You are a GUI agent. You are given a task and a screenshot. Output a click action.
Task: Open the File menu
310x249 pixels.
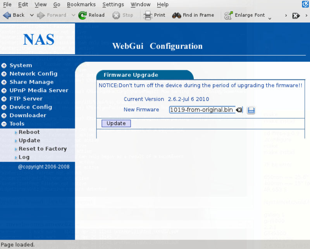click(7, 4)
